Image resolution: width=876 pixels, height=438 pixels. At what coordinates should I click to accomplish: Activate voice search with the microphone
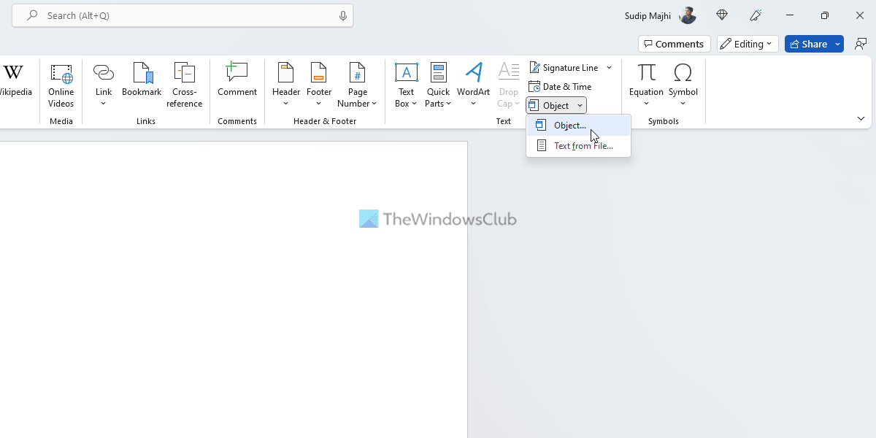pyautogui.click(x=342, y=15)
